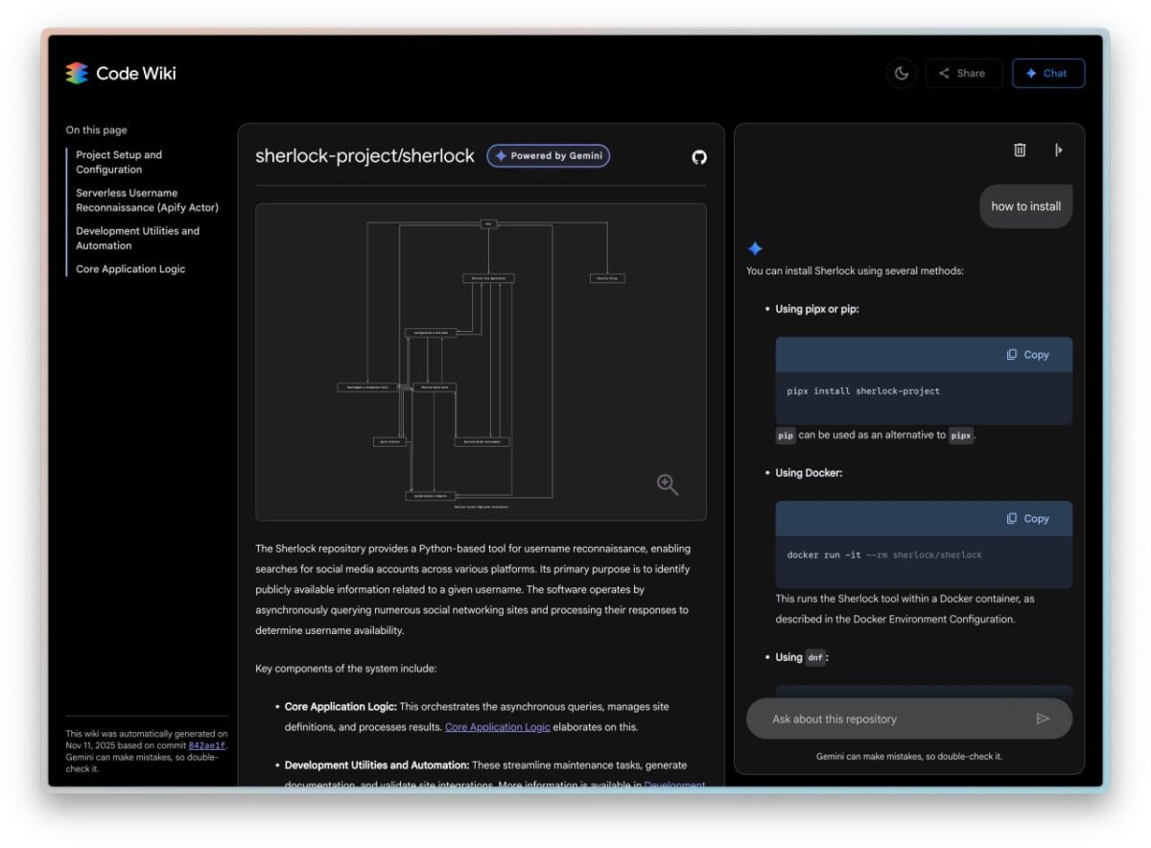Open the Share dialog
The height and width of the screenshot is (848, 1151).
click(963, 73)
